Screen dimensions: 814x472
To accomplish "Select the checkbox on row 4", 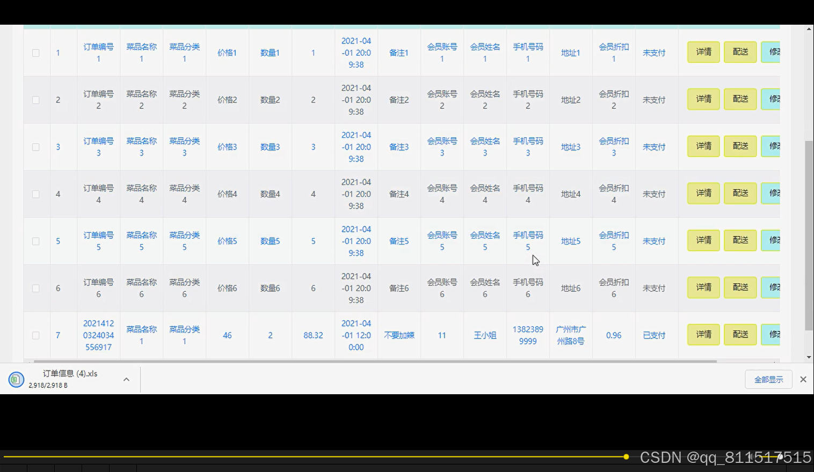I will coord(35,194).
